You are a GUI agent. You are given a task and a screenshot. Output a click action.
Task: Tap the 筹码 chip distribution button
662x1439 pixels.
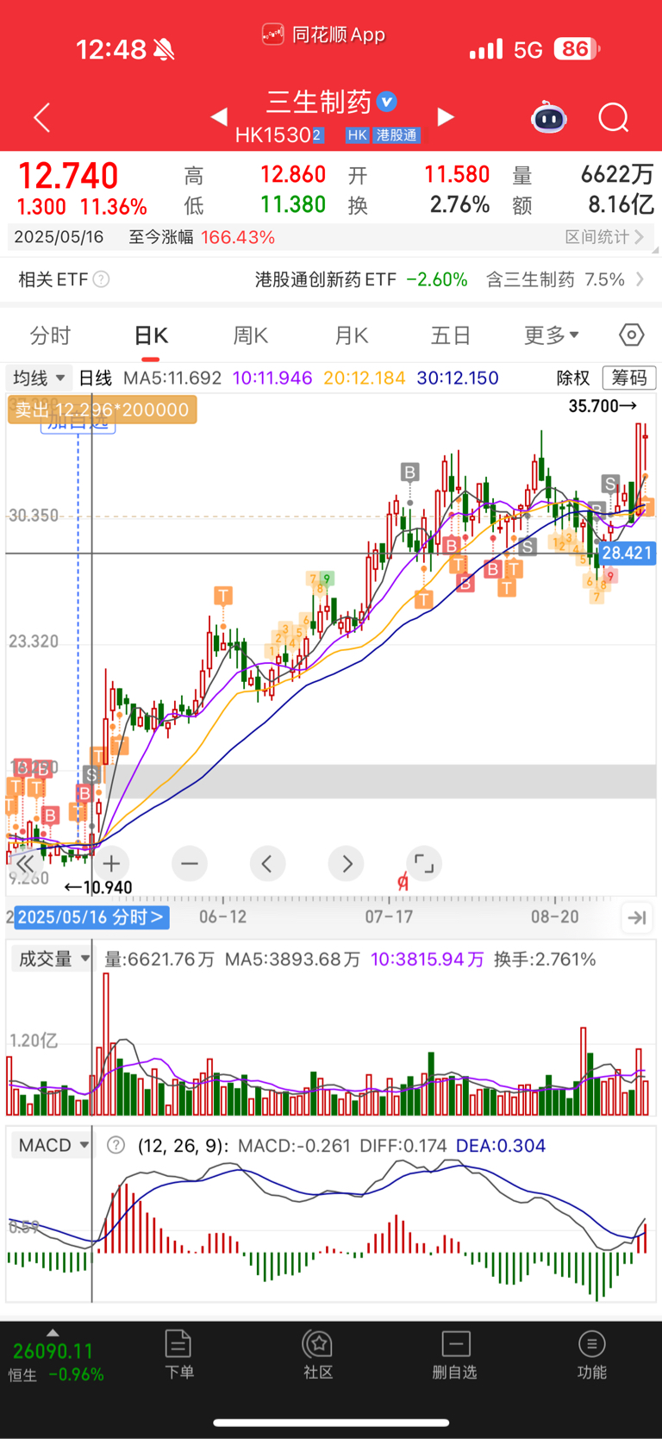629,378
